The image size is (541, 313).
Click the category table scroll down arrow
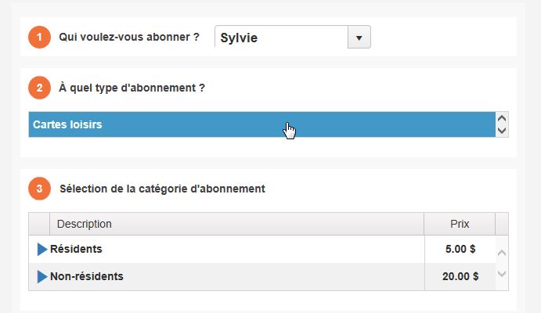point(502,274)
